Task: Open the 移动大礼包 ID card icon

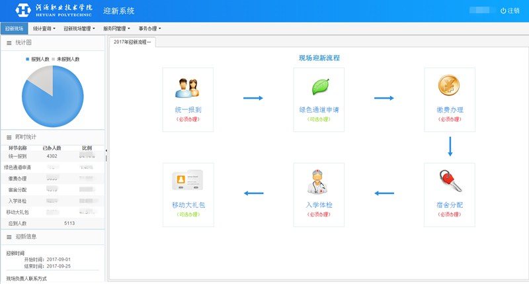Action: tap(188, 182)
